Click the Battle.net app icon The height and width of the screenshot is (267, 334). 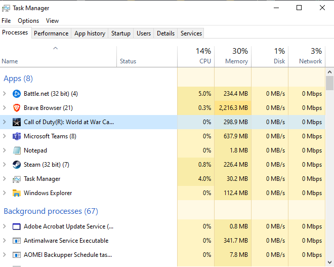coord(16,94)
